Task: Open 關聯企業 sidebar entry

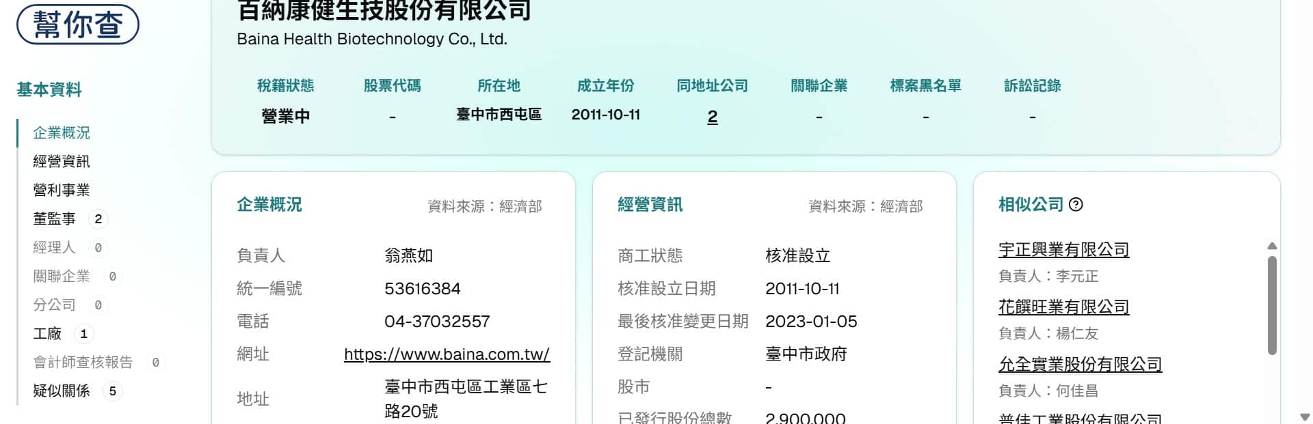Action: click(x=62, y=276)
